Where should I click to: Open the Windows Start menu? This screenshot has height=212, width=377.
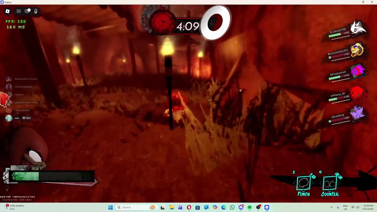click(x=110, y=207)
